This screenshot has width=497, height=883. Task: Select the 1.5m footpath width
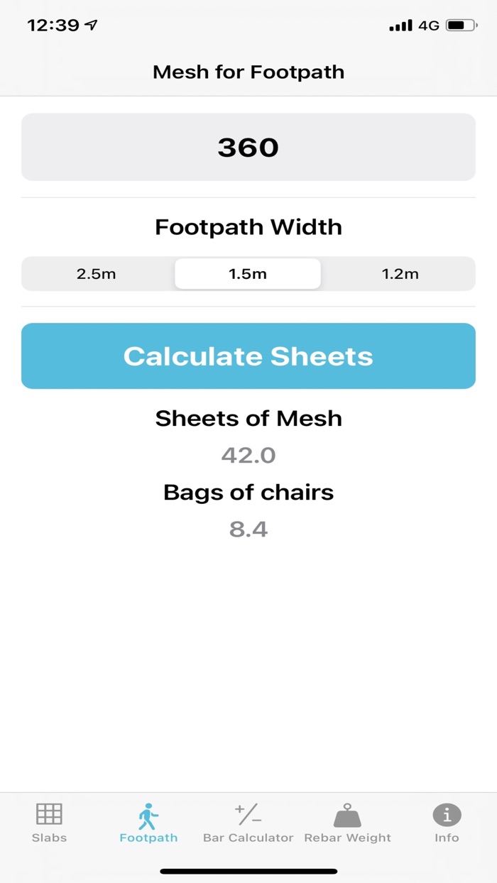[x=248, y=274]
